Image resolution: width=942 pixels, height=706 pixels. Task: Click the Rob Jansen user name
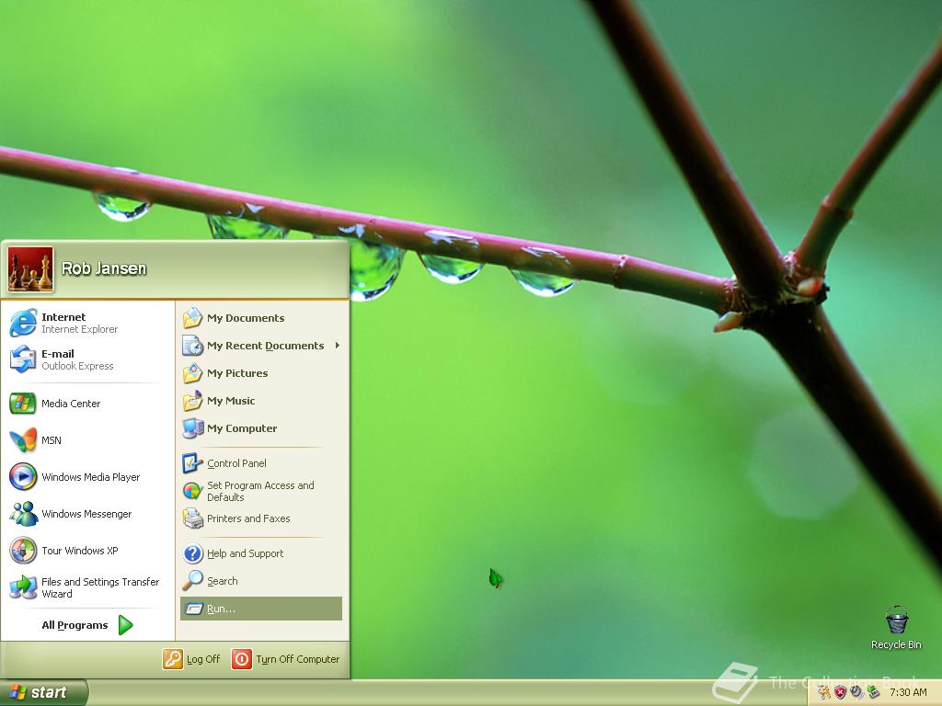tap(104, 268)
